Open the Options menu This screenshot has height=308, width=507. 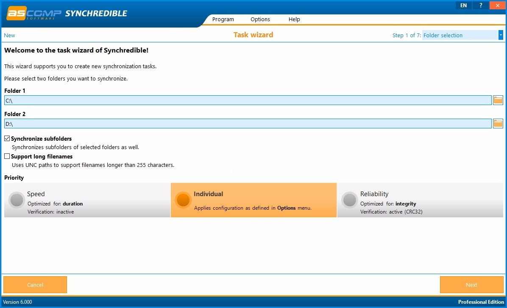260,19
